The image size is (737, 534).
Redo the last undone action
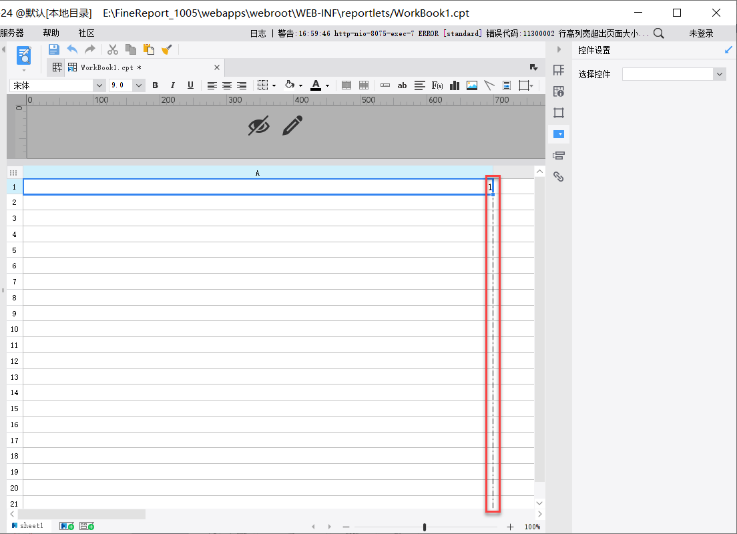point(89,49)
